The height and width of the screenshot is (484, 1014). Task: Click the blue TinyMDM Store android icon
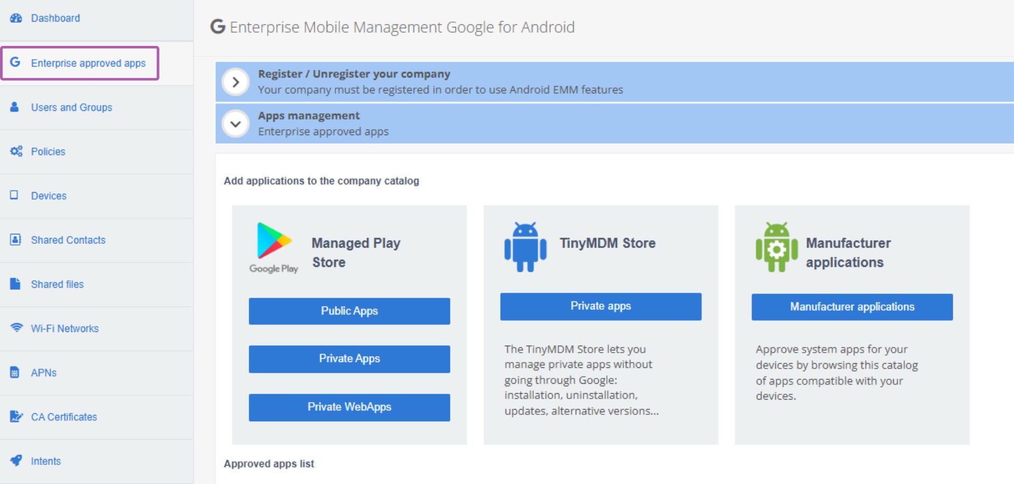click(x=525, y=247)
